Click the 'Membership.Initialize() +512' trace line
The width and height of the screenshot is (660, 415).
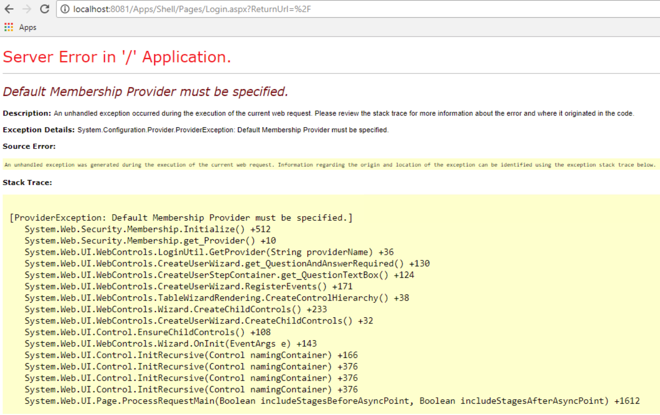click(x=148, y=229)
